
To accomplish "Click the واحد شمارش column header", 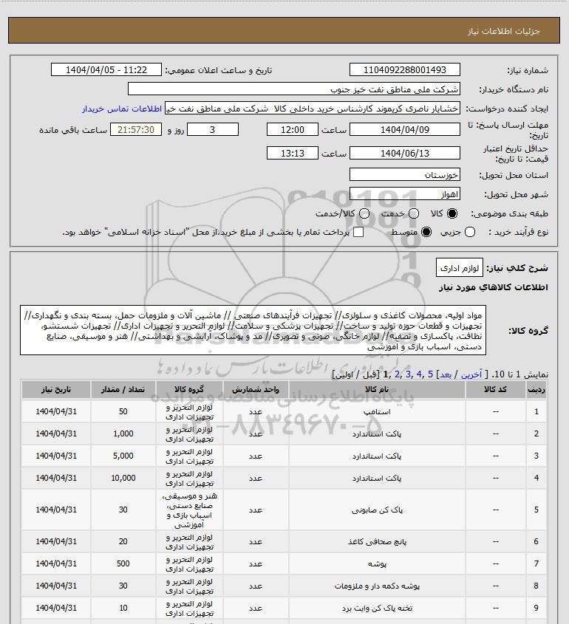I will [x=256, y=390].
